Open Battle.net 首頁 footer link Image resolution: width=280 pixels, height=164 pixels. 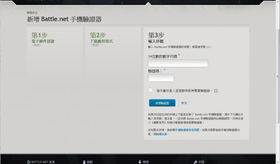(x=43, y=162)
